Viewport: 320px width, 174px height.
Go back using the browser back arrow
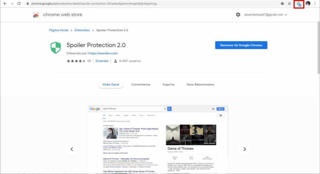click(x=5, y=3)
